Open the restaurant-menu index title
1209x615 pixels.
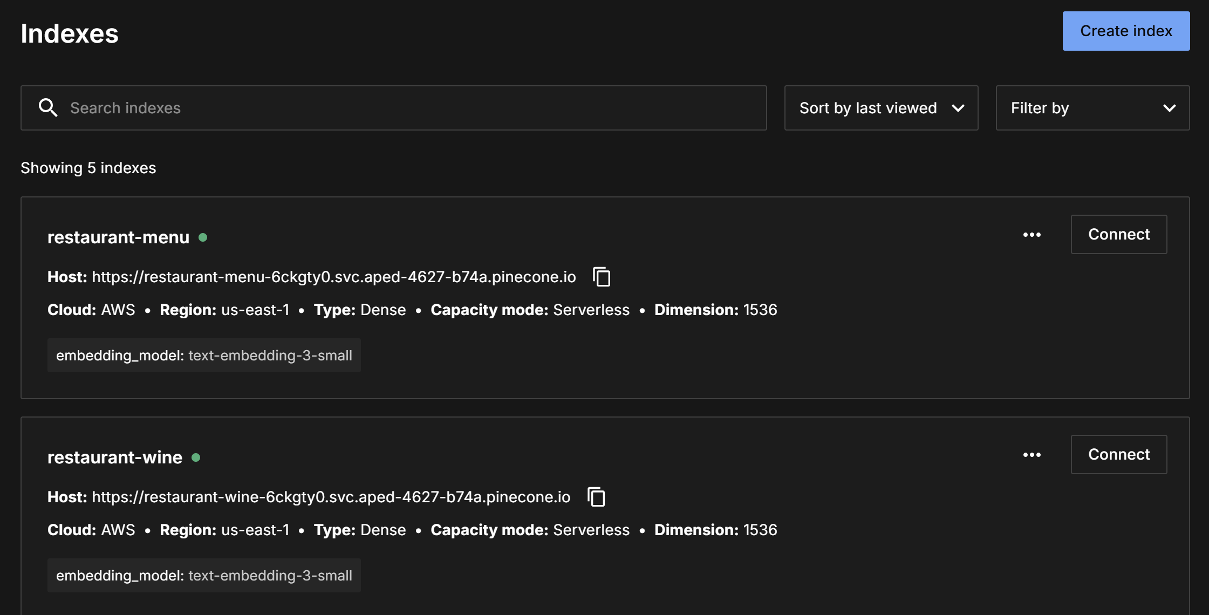(118, 237)
